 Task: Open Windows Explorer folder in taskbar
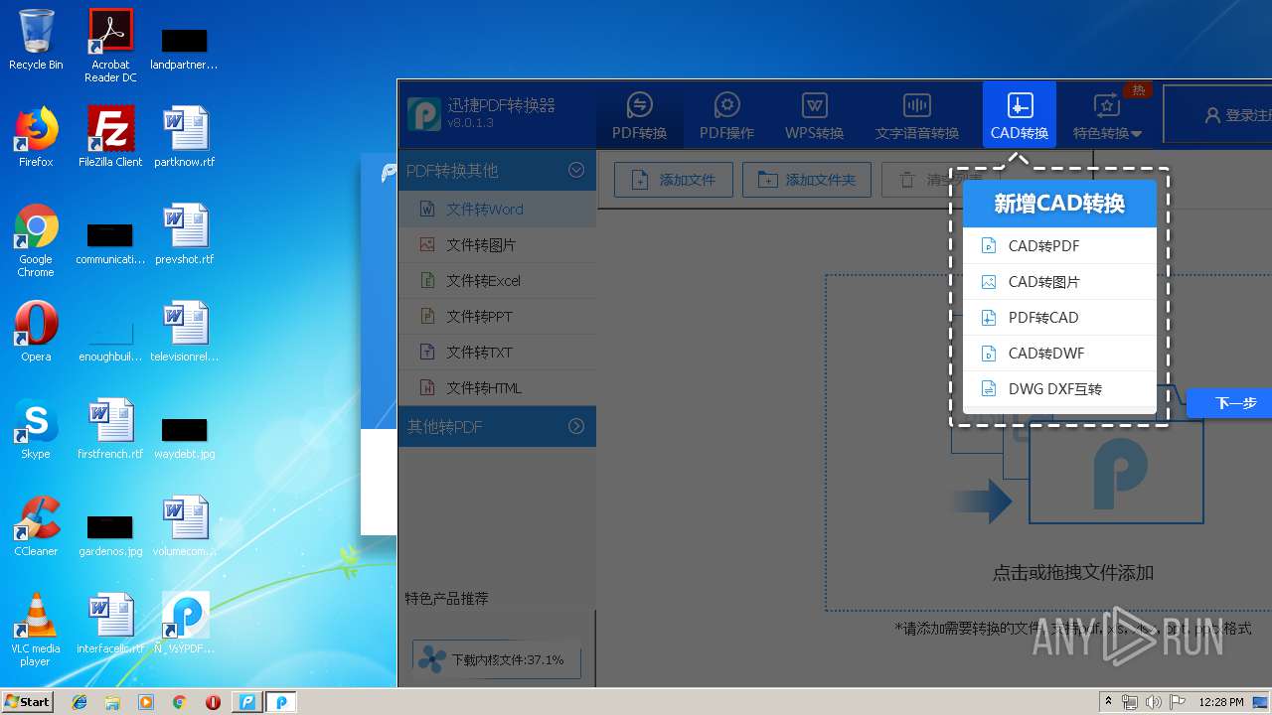point(112,702)
